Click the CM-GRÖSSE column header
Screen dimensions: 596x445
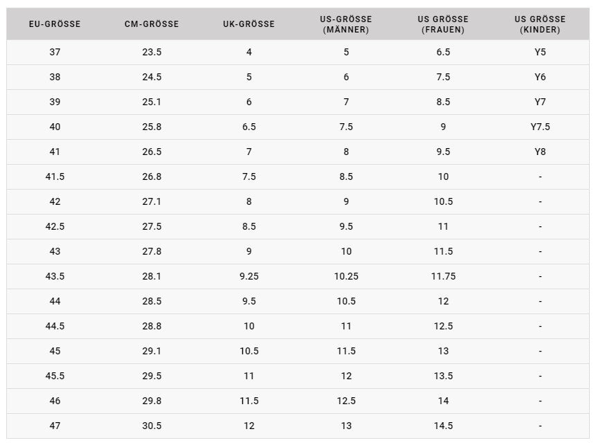pos(152,24)
